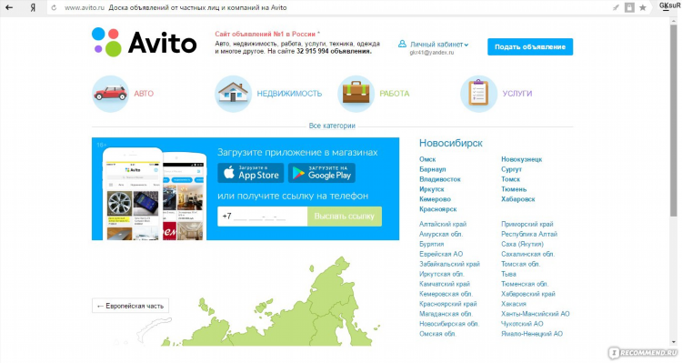Choose the Тюменская обл. region

point(524,284)
